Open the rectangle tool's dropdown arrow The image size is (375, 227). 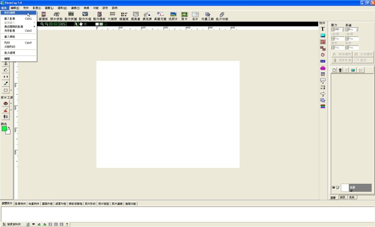pos(11,90)
